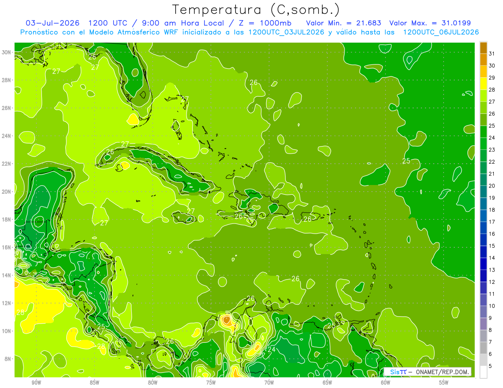
Task: Select the lime swatch between legend 27 and 28
Action: click(483, 96)
